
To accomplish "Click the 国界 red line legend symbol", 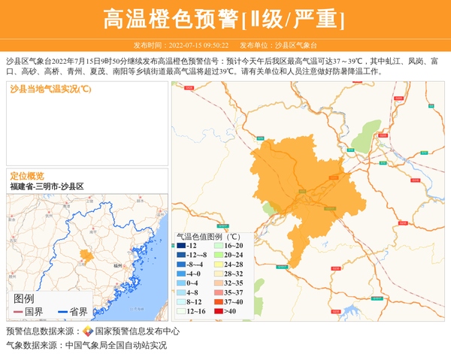I will pyautogui.click(x=18, y=312).
